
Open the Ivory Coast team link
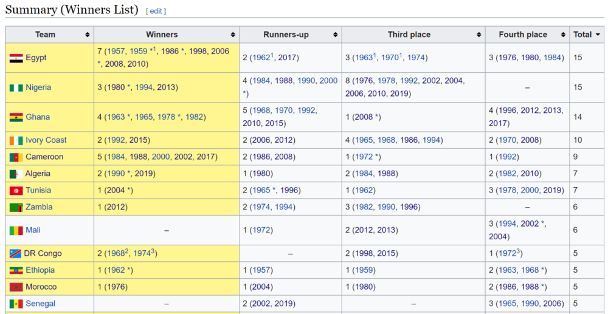(x=46, y=140)
